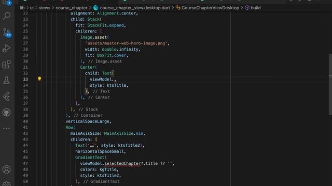
Task: Click line number 41 in gutter
Action: [x=25, y=128]
